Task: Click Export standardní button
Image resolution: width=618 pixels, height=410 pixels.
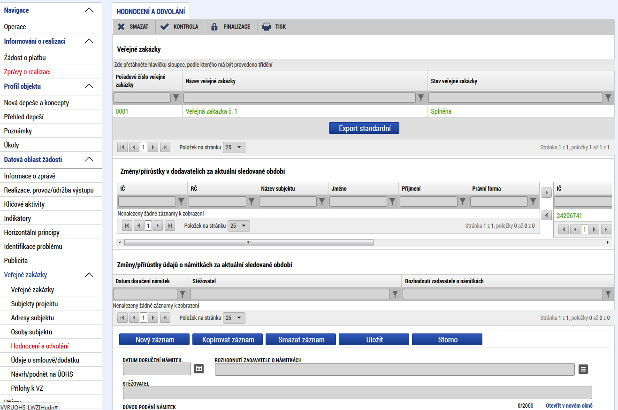Action: 364,128
